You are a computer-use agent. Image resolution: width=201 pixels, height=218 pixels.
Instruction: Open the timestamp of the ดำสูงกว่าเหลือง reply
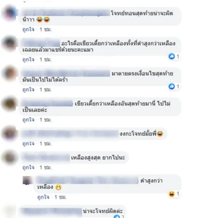coord(61,197)
